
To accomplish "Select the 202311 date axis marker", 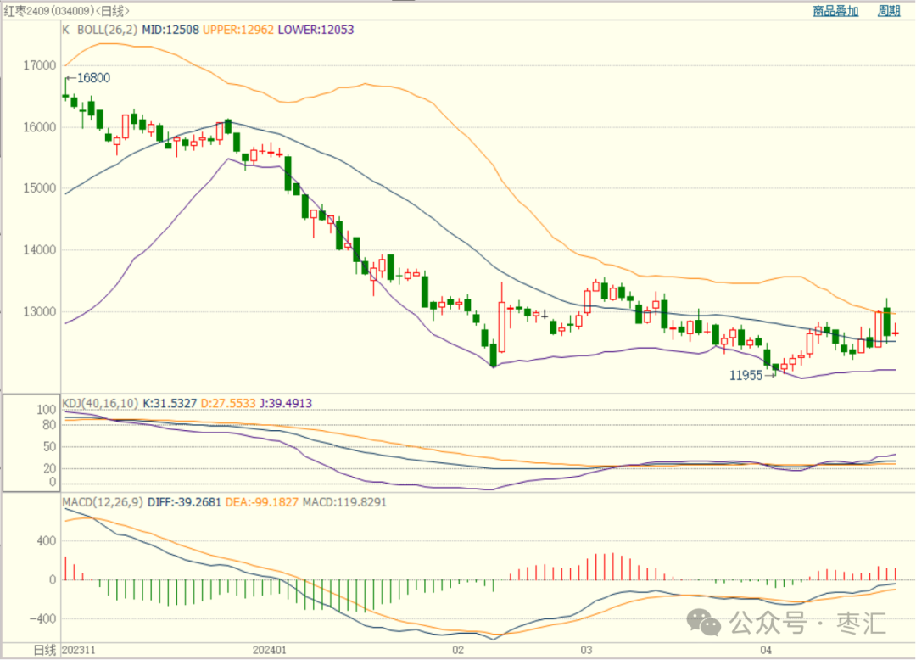I will pyautogui.click(x=79, y=650).
